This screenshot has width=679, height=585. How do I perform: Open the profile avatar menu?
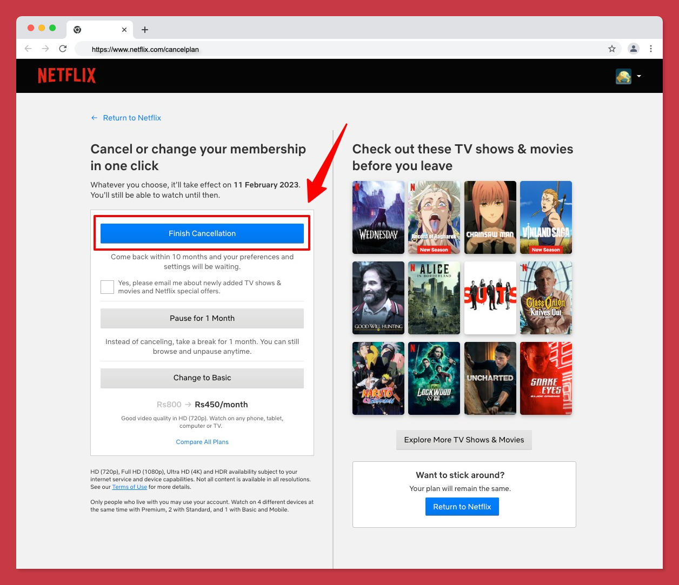coord(623,76)
